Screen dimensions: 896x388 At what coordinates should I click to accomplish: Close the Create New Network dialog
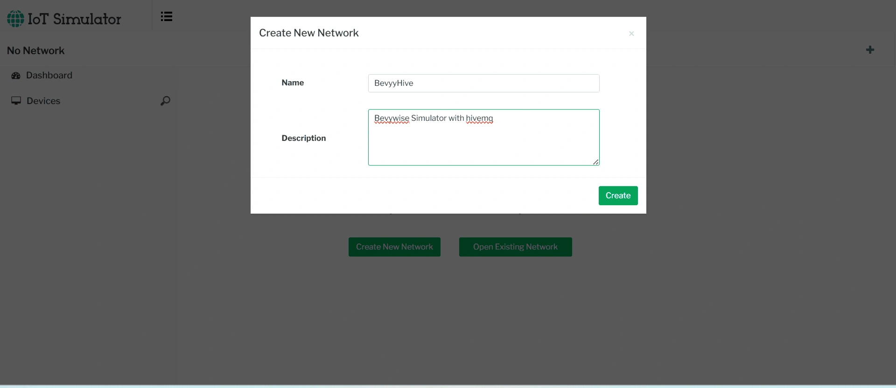631,34
